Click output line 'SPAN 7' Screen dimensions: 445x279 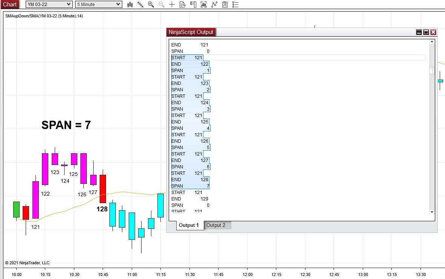(191, 186)
